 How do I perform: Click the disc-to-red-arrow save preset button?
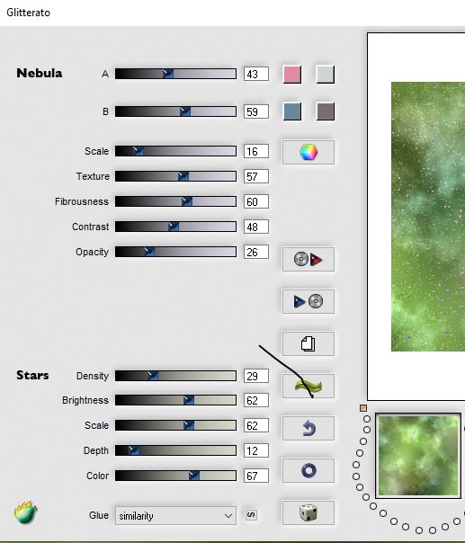308,259
